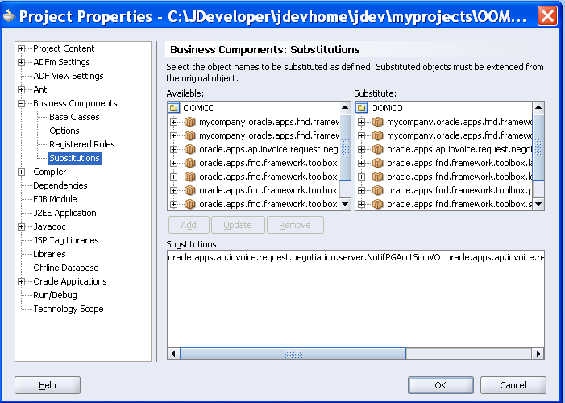The height and width of the screenshot is (403, 565).
Task: Select Technology Scope in the tree
Action: click(68, 309)
